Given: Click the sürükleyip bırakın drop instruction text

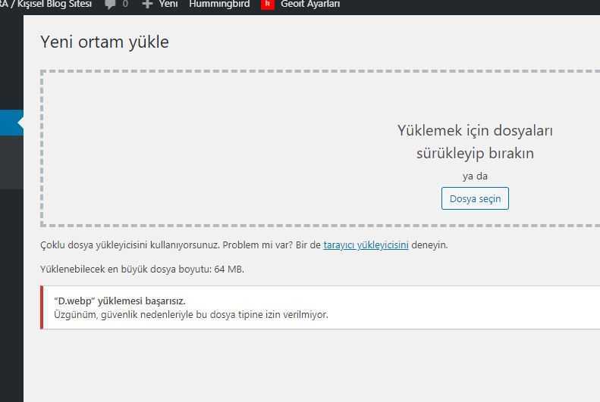Looking at the screenshot, I should [x=475, y=153].
